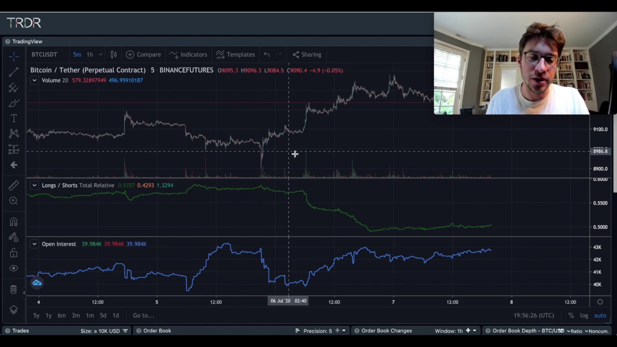Screen dimensions: 617x347
Task: Toggle lock all drawing tools
Action: pos(13,253)
